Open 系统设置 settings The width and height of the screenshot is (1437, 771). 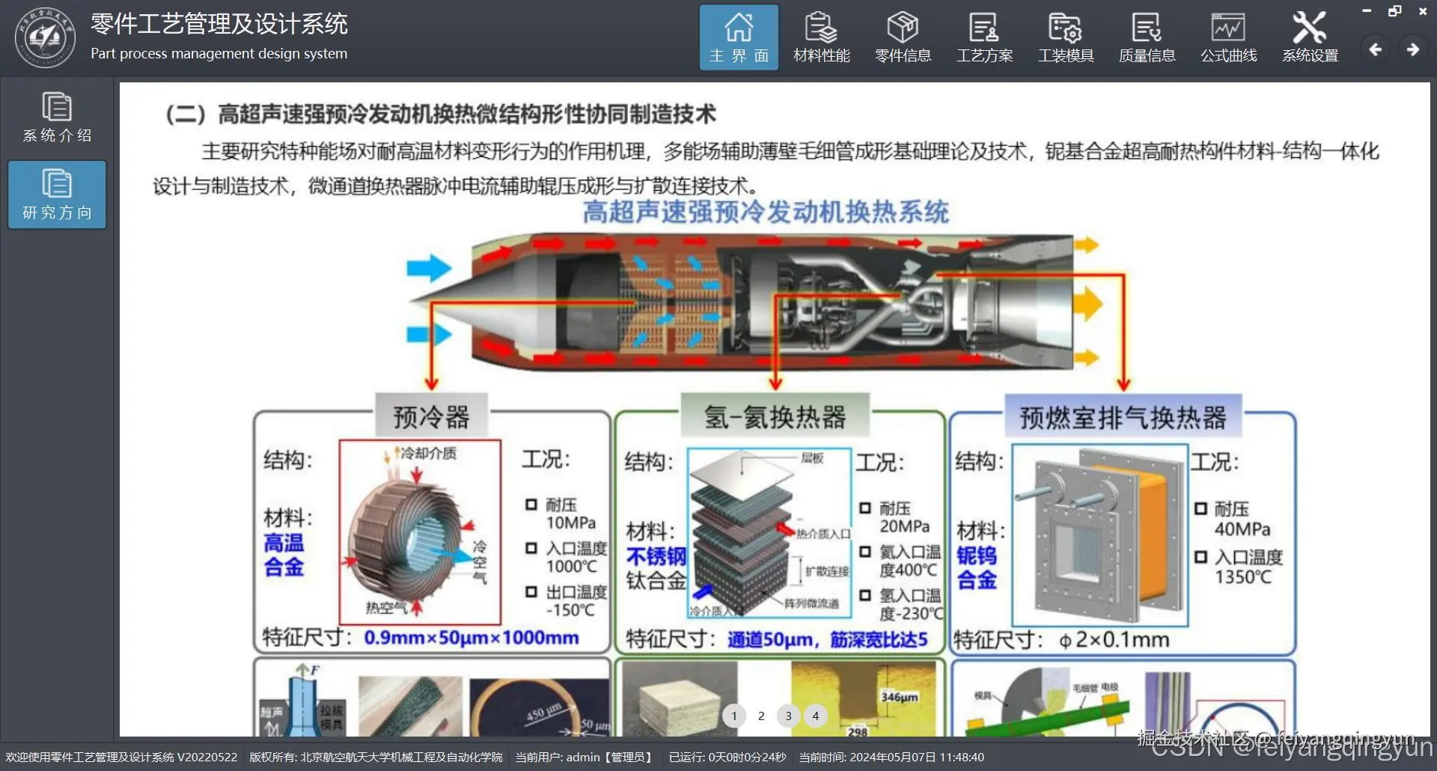click(1310, 37)
